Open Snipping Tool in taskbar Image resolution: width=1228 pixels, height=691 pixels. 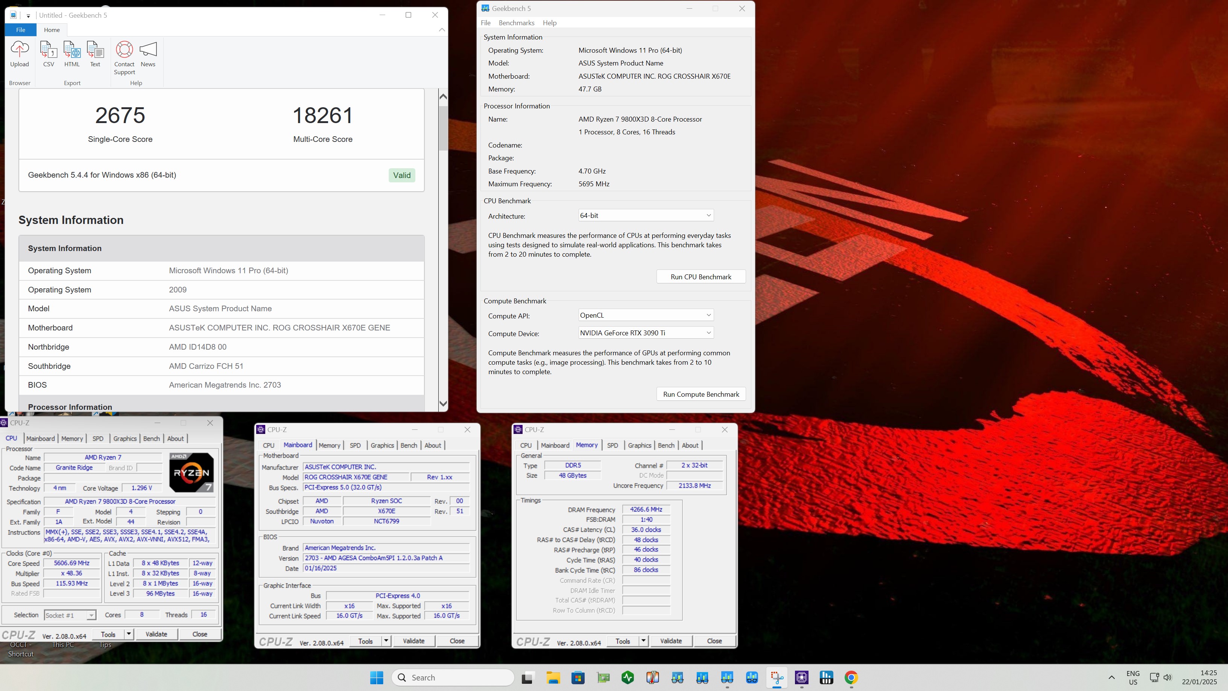(777, 678)
